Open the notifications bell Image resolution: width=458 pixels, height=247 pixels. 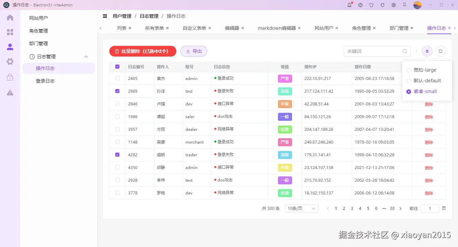tap(350, 5)
